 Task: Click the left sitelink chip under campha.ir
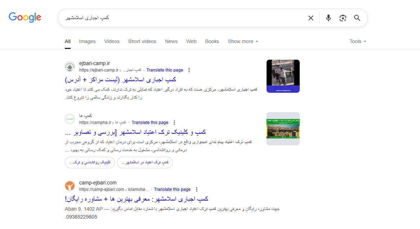(90, 162)
